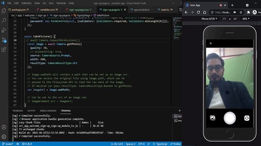Open the Run menu
Viewport: 261px width, 146px height.
pos(51,3)
